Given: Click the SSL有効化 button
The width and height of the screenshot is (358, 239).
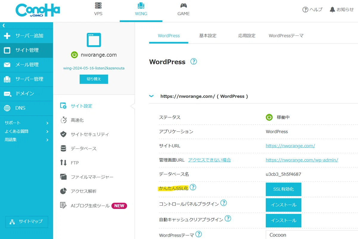Looking at the screenshot, I should 283,189.
